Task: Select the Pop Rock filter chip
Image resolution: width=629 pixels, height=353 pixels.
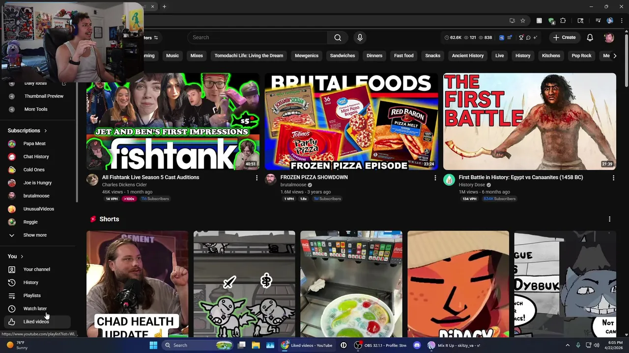Action: (x=581, y=55)
